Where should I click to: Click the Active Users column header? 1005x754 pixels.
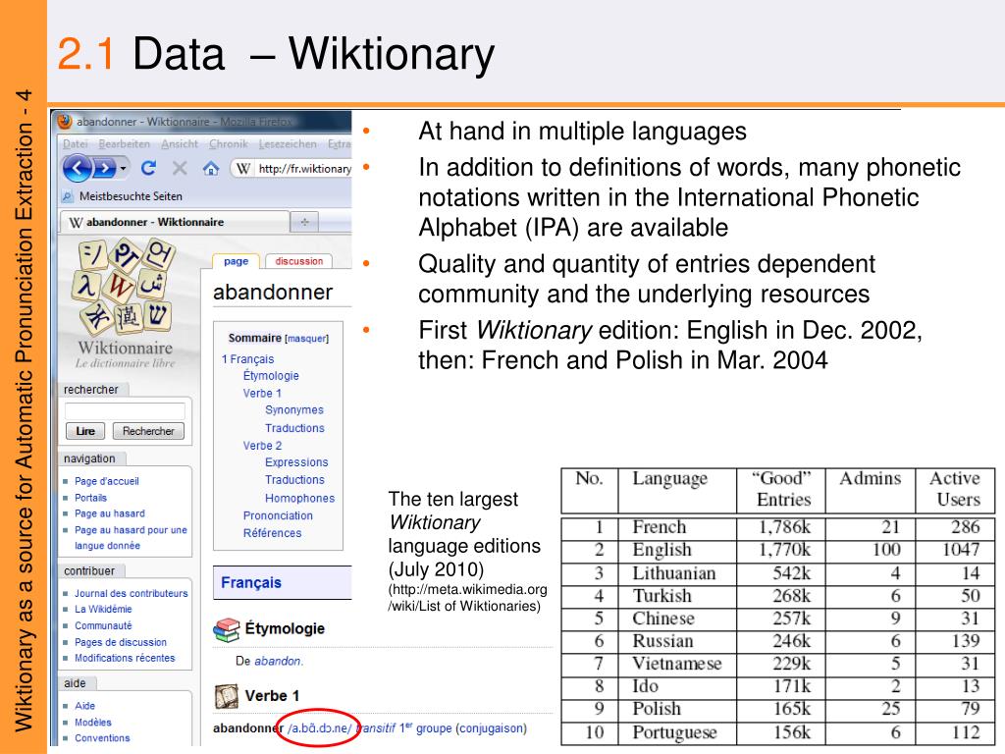tap(954, 489)
